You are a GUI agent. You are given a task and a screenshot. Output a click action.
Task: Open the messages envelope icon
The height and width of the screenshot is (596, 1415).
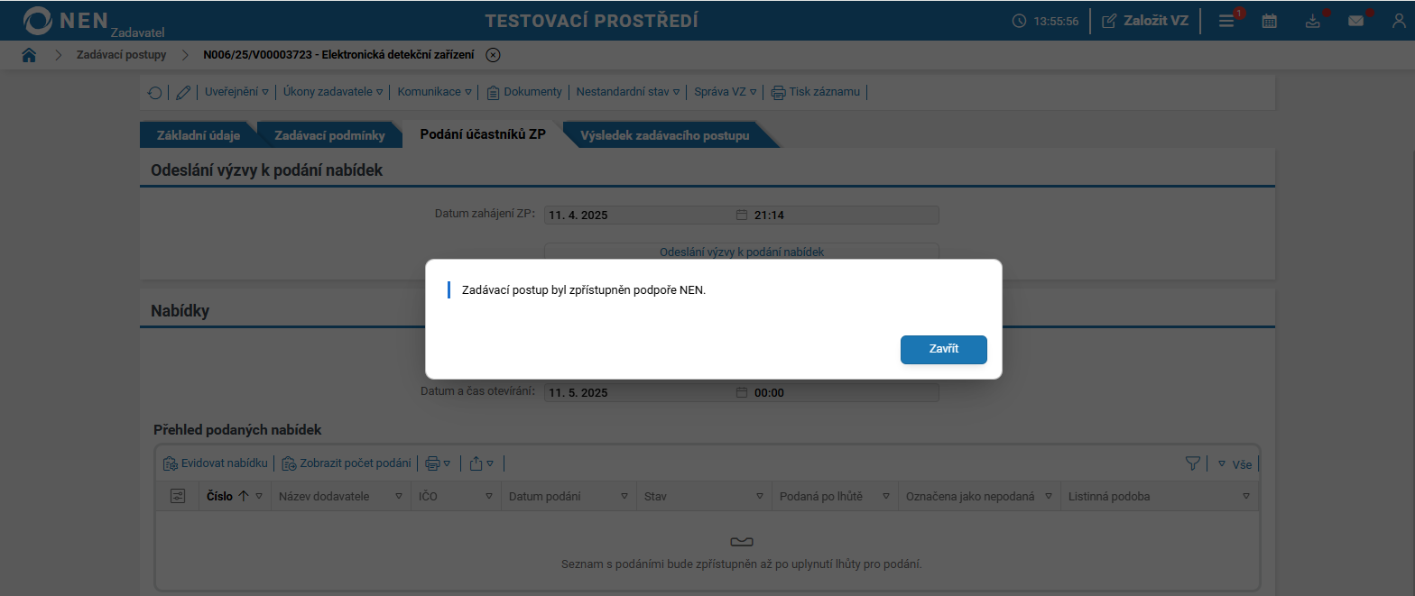(1355, 20)
